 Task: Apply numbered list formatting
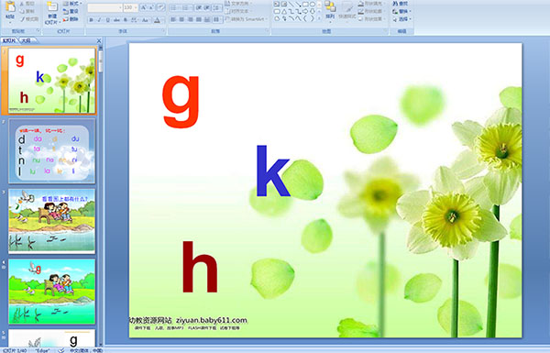(186, 7)
